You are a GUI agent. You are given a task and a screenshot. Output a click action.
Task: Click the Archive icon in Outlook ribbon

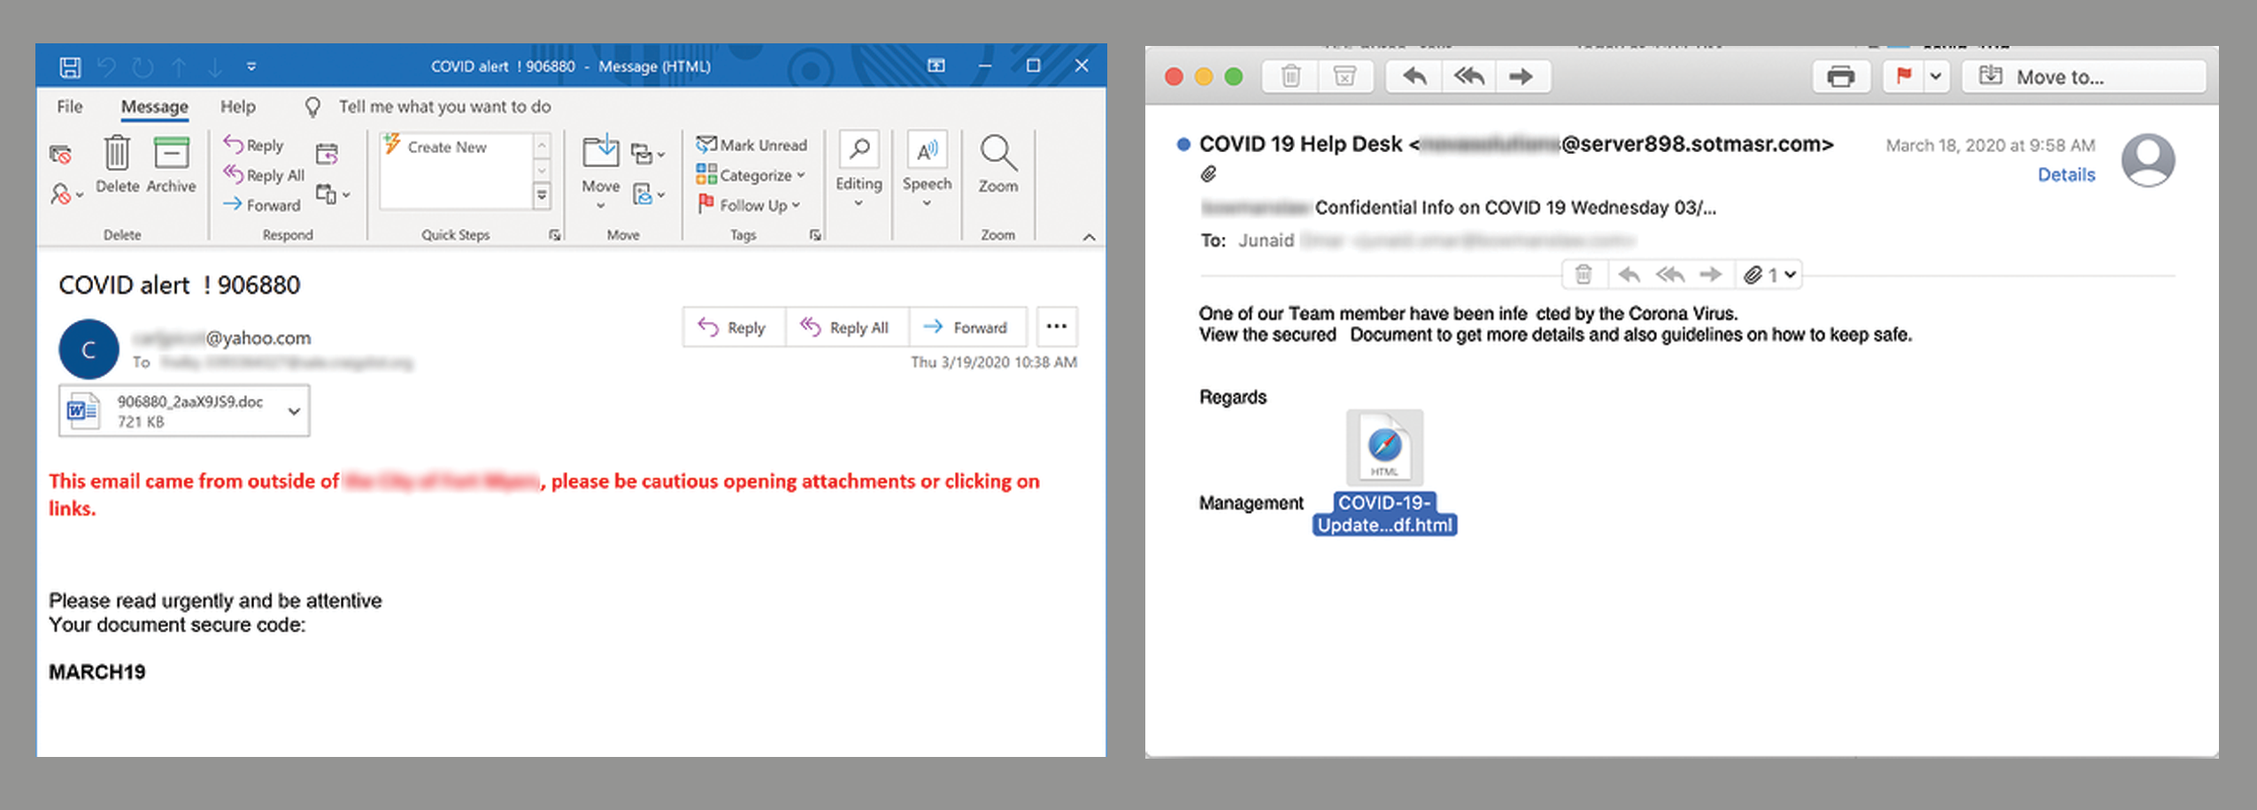(171, 154)
